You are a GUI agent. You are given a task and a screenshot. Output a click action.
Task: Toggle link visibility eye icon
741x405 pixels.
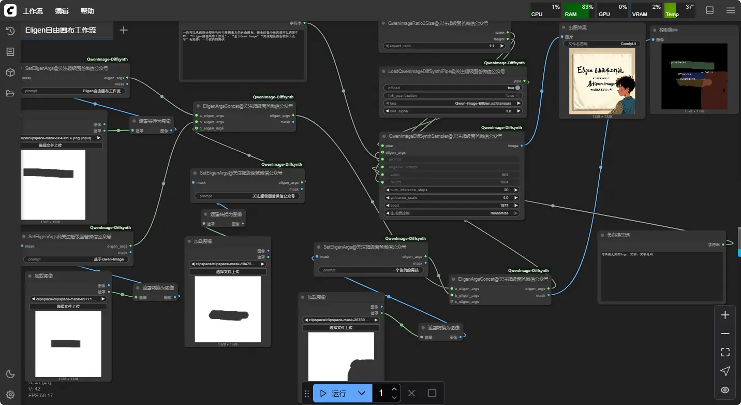[x=725, y=390]
